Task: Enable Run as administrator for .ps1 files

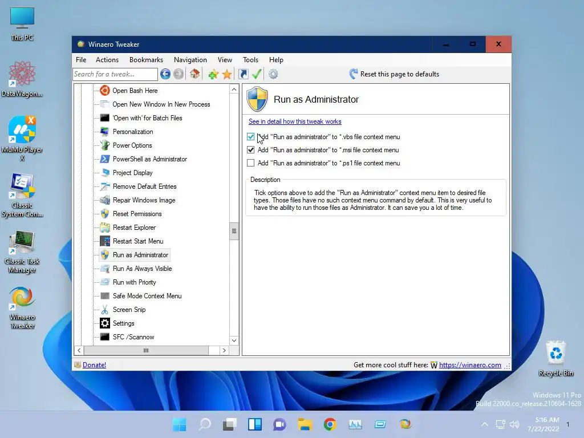Action: 251,163
